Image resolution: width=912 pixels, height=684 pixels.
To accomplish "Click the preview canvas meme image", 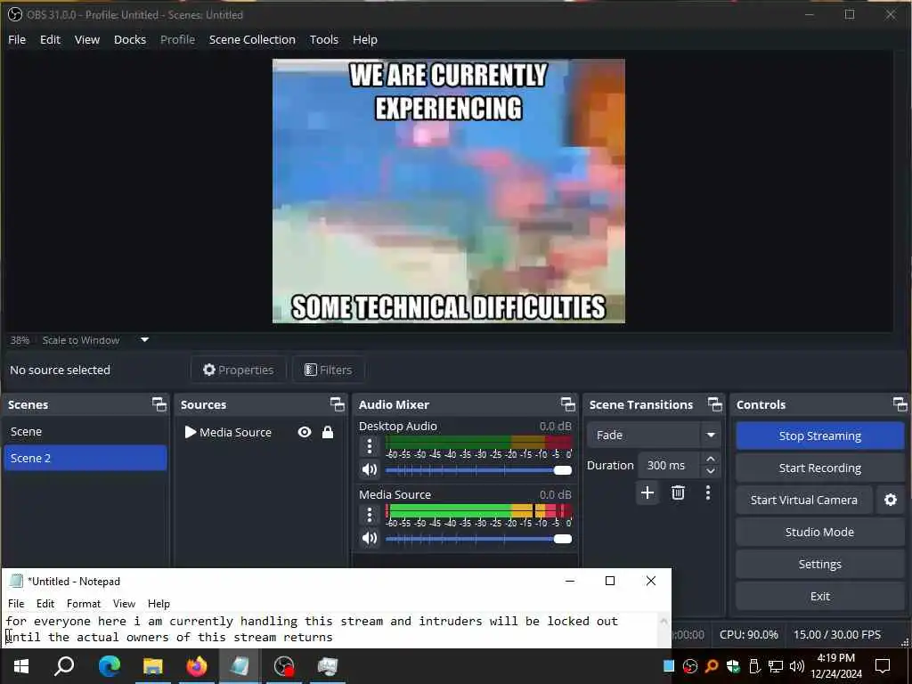I will coord(449,191).
